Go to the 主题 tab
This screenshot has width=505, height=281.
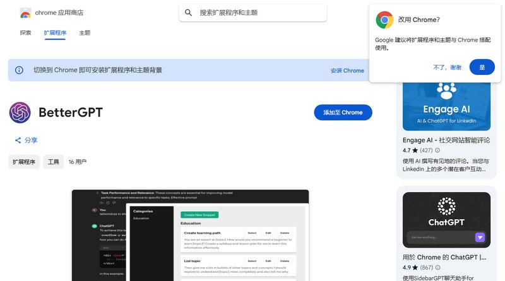[85, 33]
